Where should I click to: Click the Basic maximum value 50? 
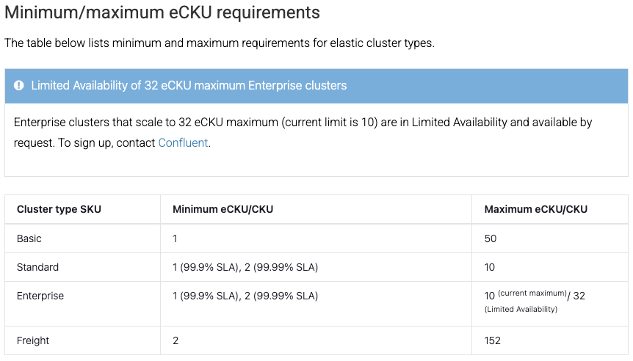tap(491, 238)
